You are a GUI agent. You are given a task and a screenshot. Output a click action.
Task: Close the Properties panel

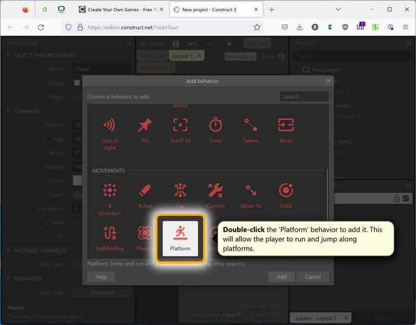[129, 43]
